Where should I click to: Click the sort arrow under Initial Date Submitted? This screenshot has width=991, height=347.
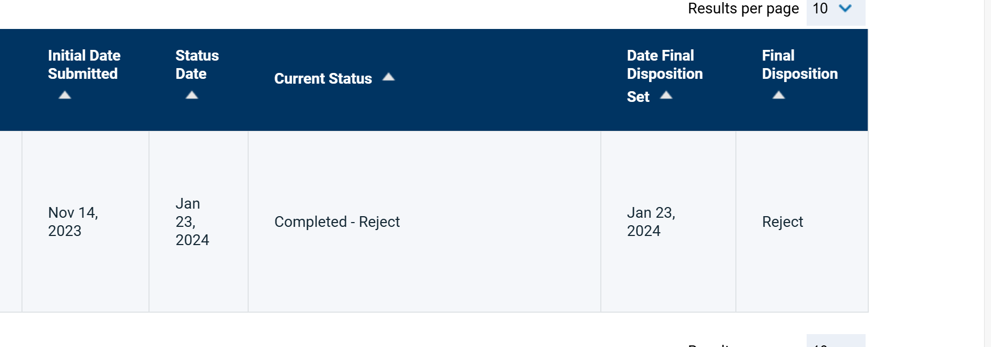pos(65,95)
